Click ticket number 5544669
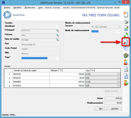Screen dimensions: 131x118 point(31,82)
